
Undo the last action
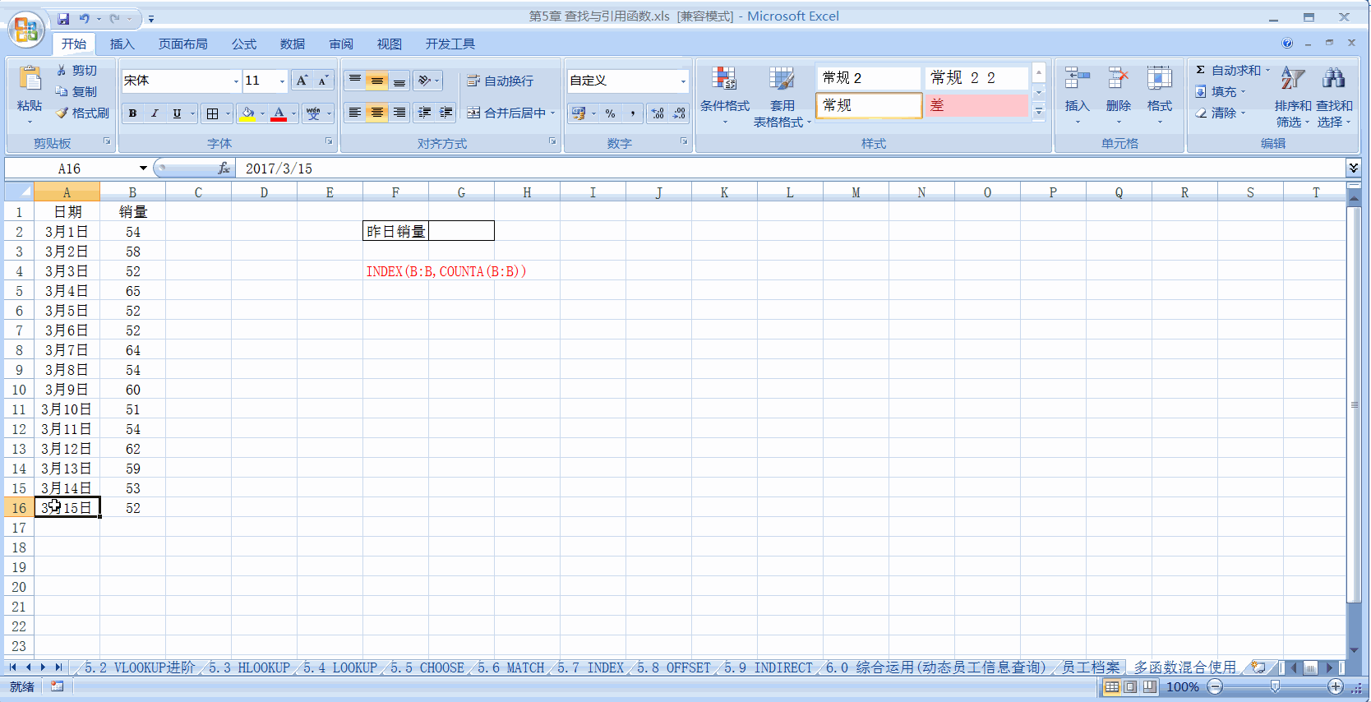pos(84,18)
